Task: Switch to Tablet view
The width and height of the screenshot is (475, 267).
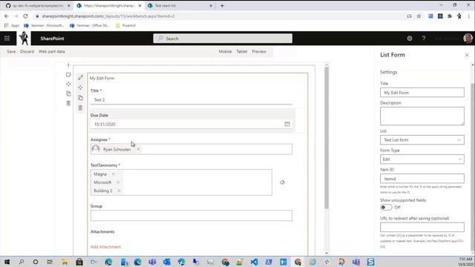Action: [x=242, y=51]
